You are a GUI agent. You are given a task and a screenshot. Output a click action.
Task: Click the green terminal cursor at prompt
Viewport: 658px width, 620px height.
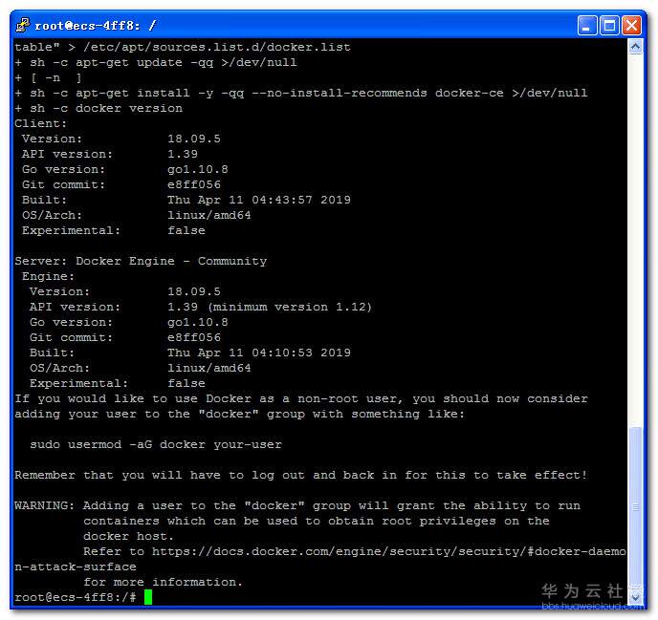coord(148,597)
